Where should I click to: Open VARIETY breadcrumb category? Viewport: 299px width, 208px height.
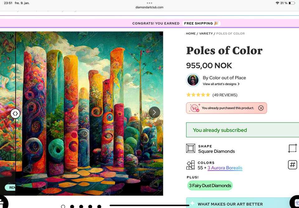click(206, 33)
